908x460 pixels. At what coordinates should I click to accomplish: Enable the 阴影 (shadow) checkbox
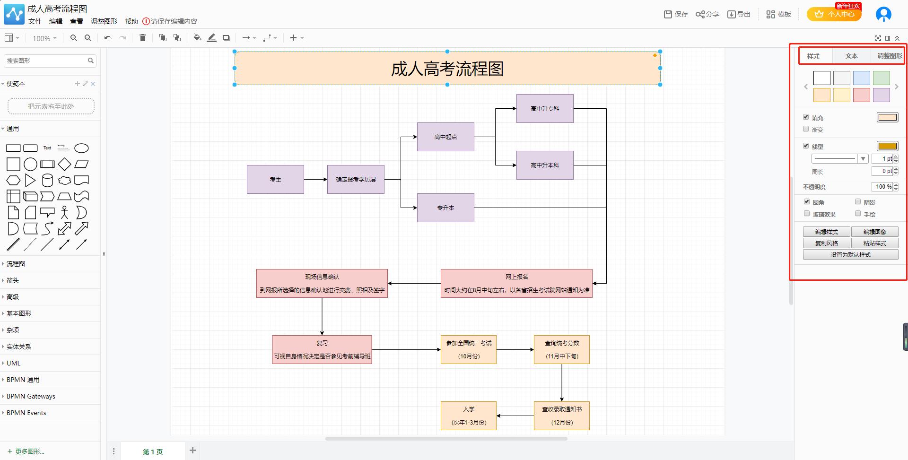[857, 202]
